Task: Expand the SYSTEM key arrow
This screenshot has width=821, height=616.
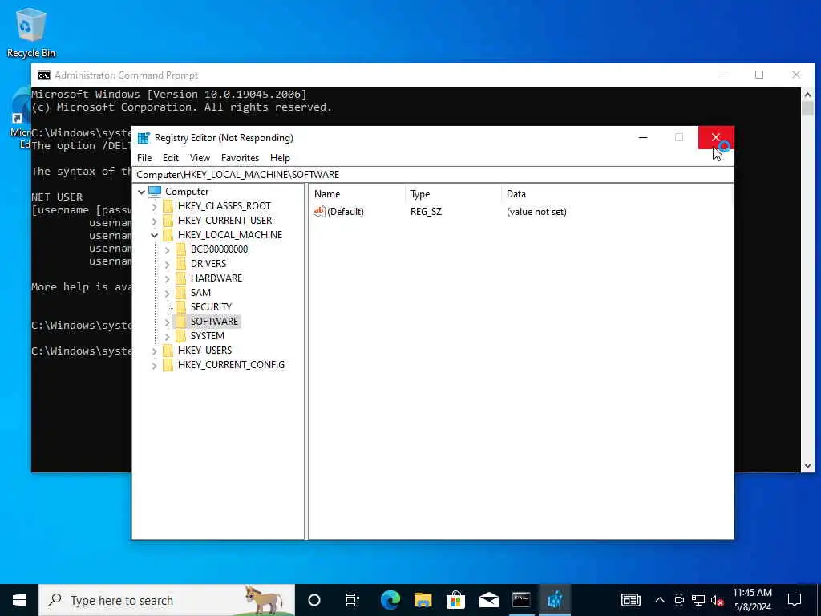Action: (167, 336)
